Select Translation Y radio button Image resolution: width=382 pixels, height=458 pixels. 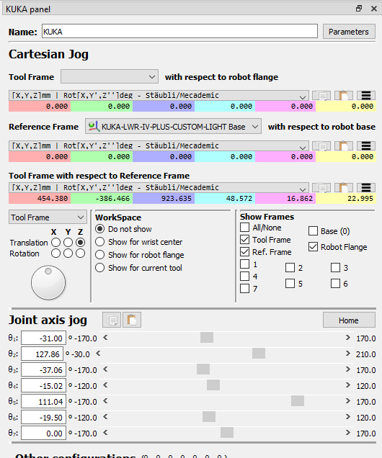tap(68, 243)
